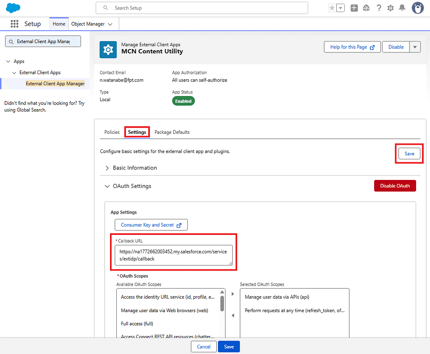
Task: Open the Trailhead guidance icon
Action: coord(366,8)
